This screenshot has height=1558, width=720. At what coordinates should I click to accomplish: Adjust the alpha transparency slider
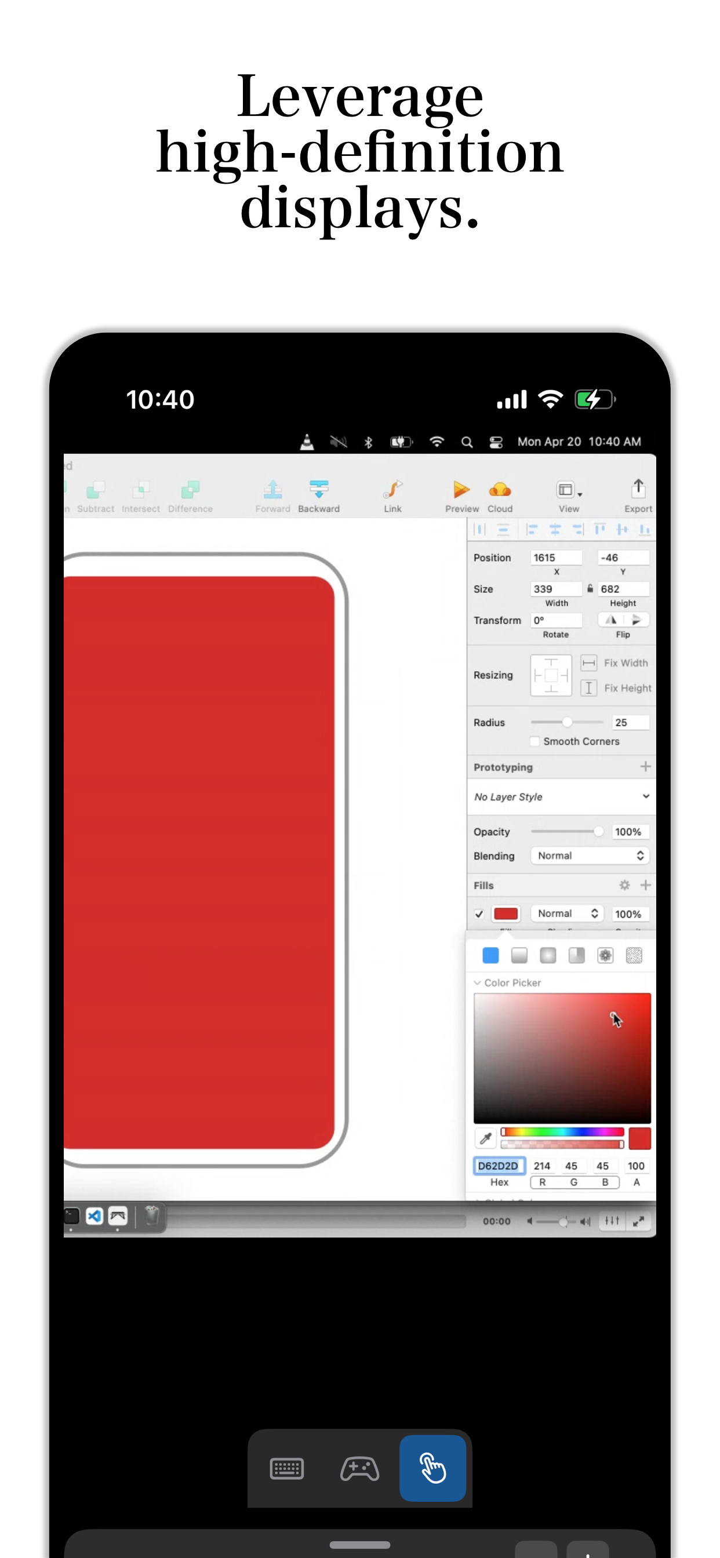point(562,1144)
